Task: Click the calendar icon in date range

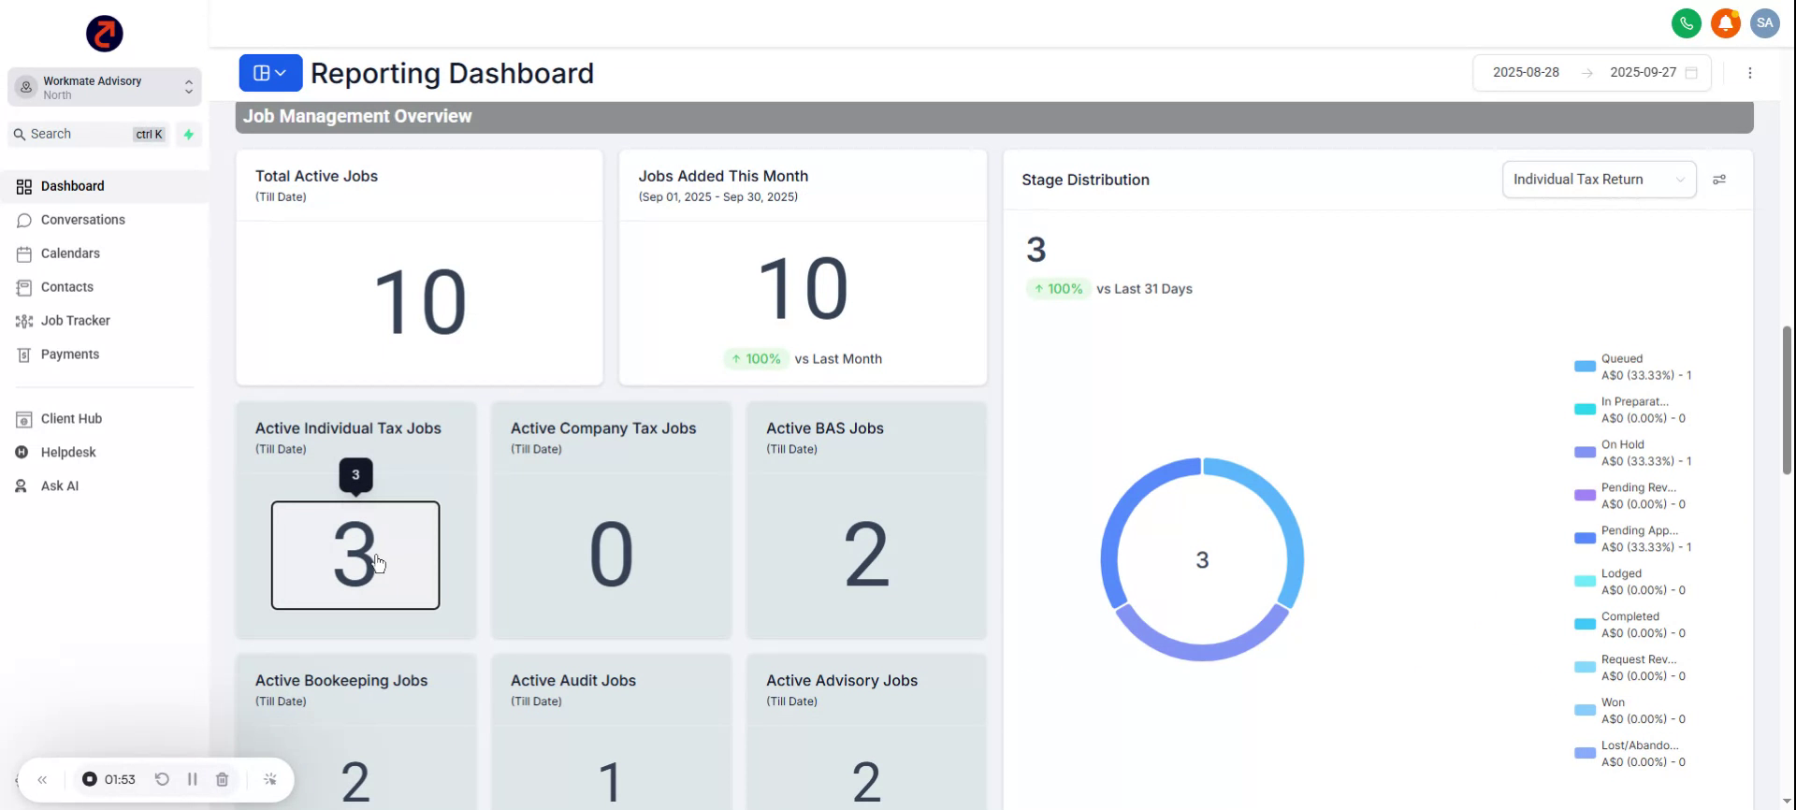Action: click(1691, 73)
